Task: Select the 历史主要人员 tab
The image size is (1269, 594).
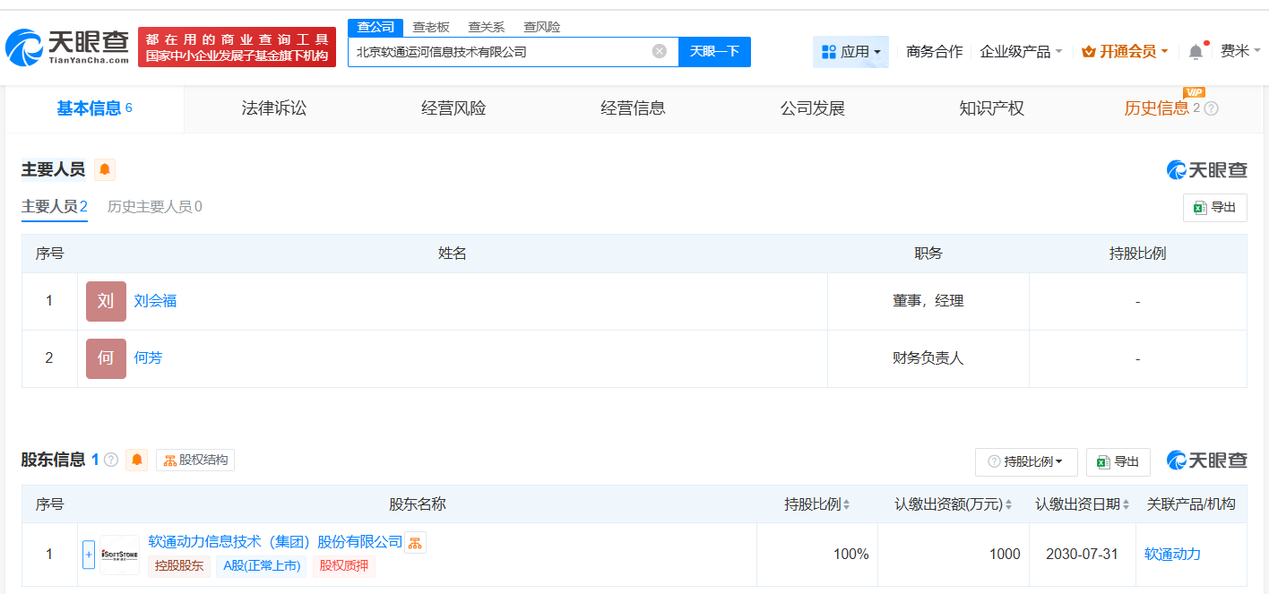Action: (154, 206)
